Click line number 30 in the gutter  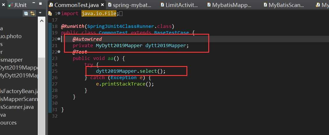click(55, 103)
